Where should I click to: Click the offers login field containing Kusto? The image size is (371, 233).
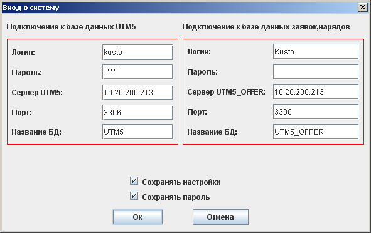pos(316,51)
